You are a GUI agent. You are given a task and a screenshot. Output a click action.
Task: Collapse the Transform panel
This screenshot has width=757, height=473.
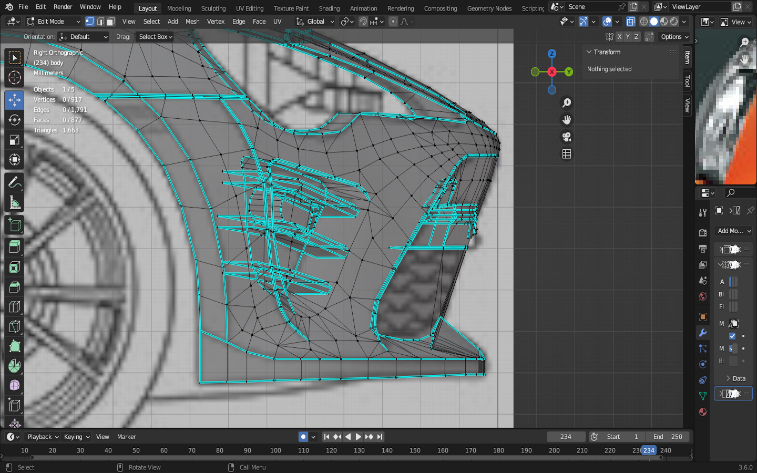pos(589,52)
